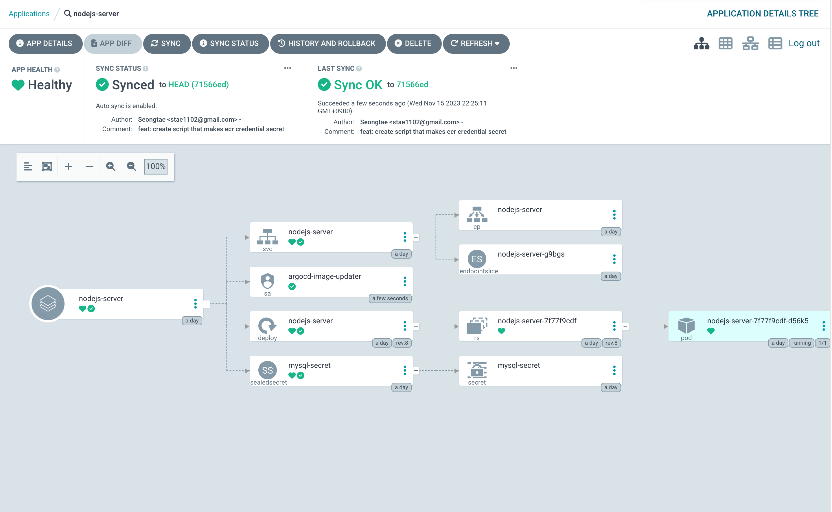
Task: Open HEAD (71566ed) revision link
Action: pyautogui.click(x=198, y=84)
